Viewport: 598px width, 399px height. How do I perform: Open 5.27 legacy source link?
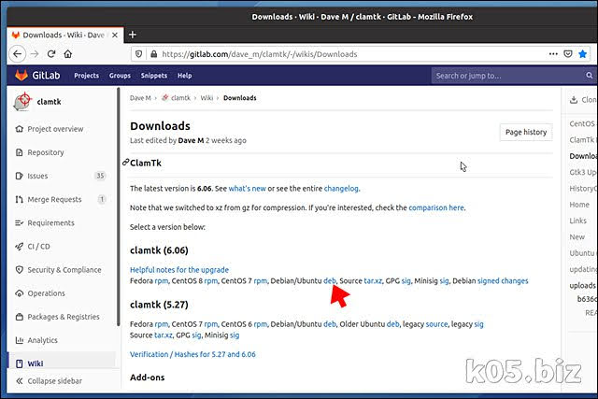tap(436, 324)
